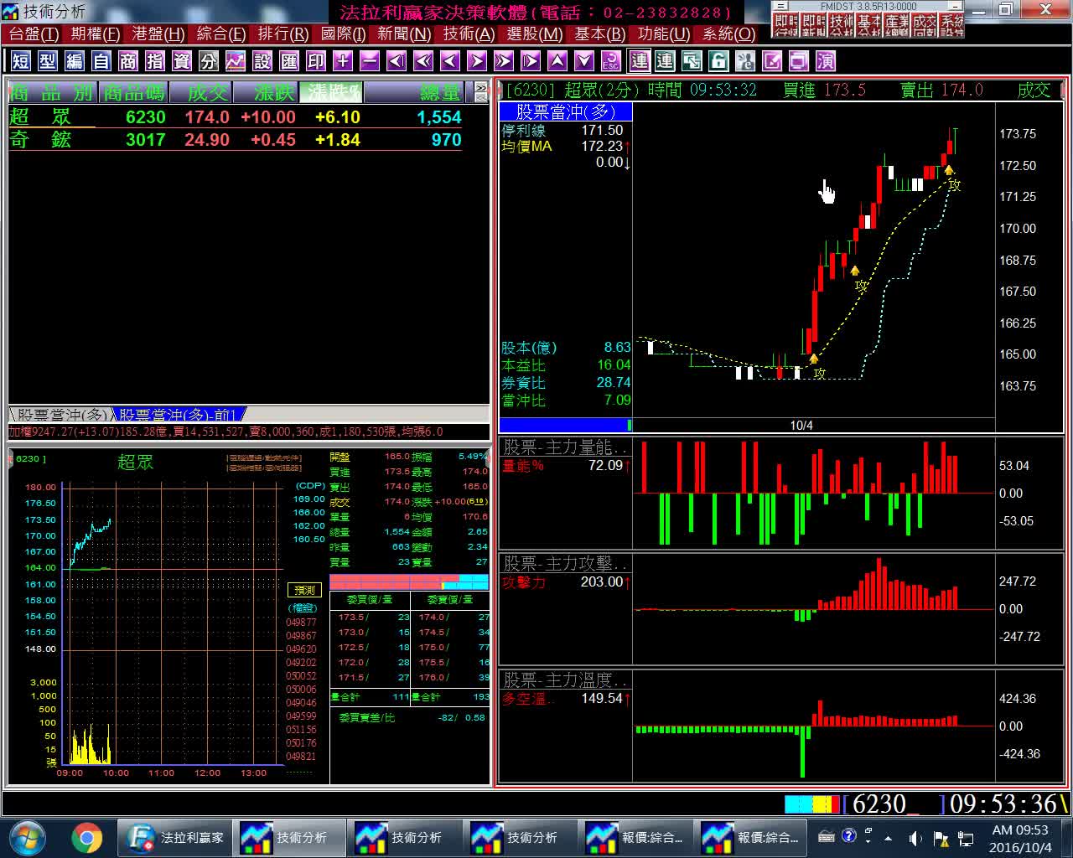Click the 指 indicator toolbar icon

click(155, 61)
